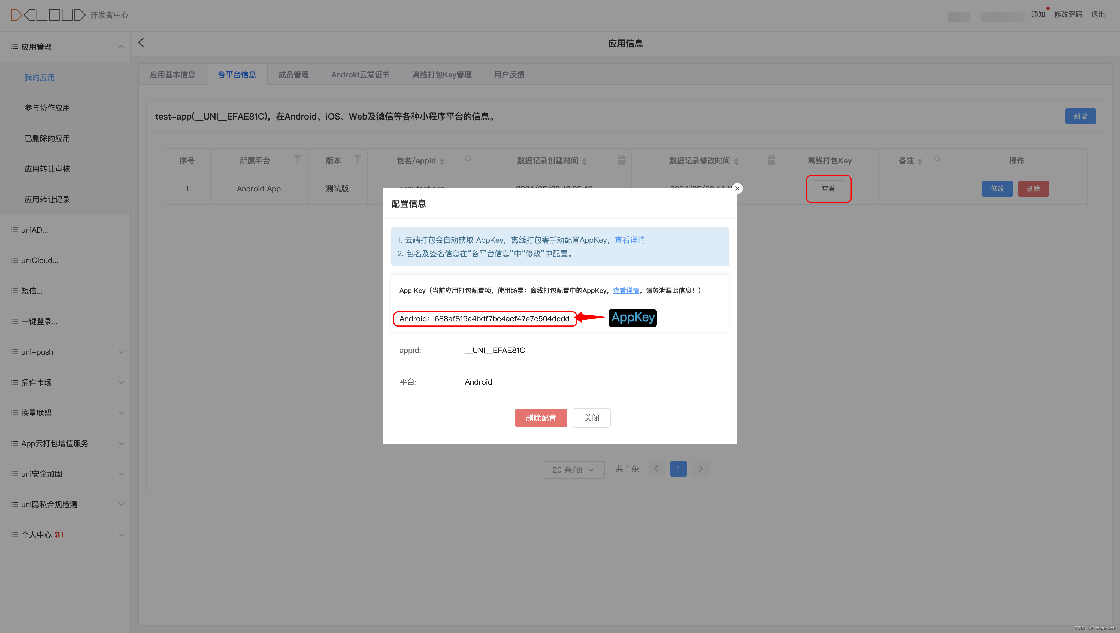Open uniCloud... sidebar item
Screen dimensions: 1120x633
(39, 260)
